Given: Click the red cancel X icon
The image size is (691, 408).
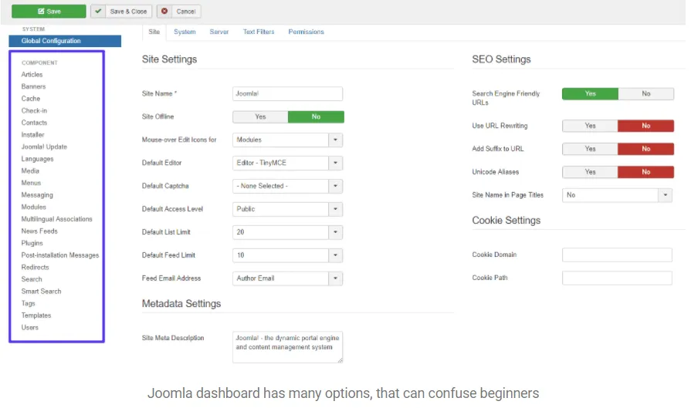Looking at the screenshot, I should click(164, 12).
